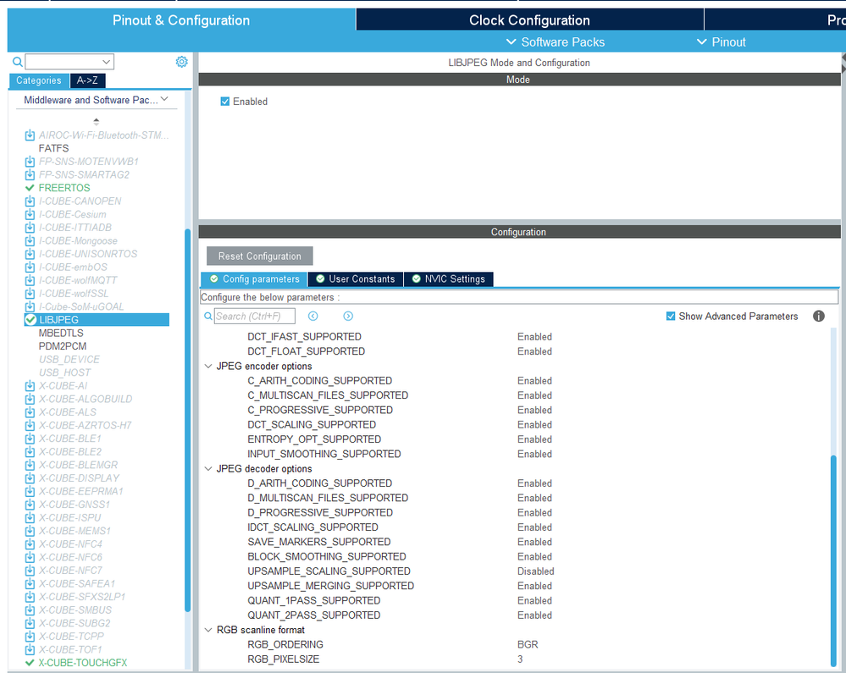Collapse RGB scanline format group
Screen dimensions: 846x673
[208, 630]
